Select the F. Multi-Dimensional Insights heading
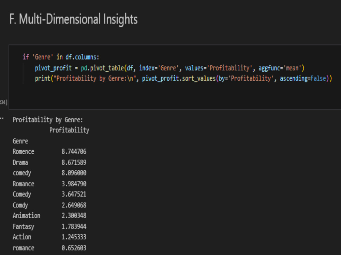This screenshot has height=255, width=341. tap(74, 19)
